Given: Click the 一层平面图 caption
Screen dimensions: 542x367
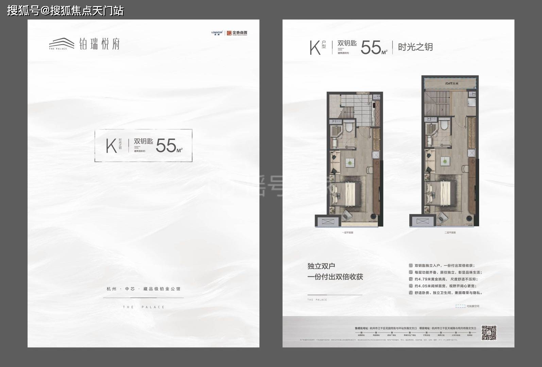Looking at the screenshot, I should coord(348,233).
